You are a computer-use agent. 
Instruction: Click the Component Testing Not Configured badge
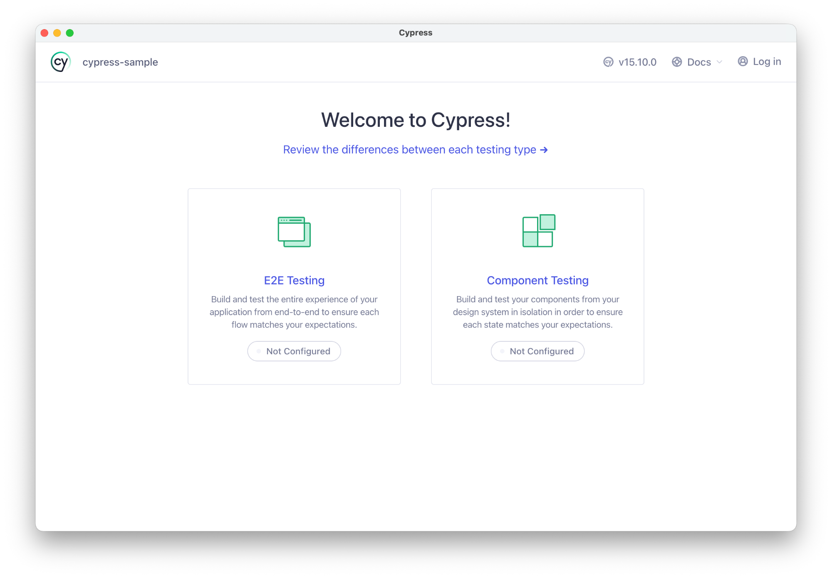click(537, 351)
